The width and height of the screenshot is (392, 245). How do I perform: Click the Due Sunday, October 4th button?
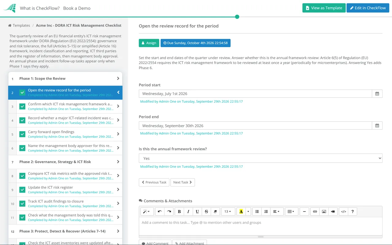pos(195,43)
